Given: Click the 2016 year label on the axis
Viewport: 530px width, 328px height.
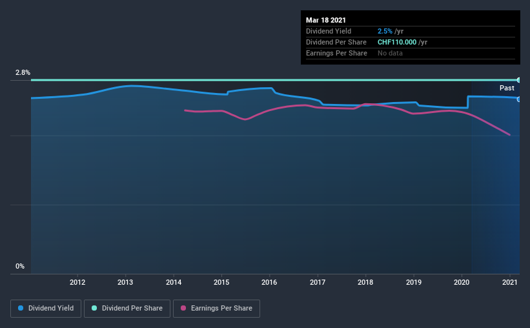Looking at the screenshot, I should coord(269,282).
